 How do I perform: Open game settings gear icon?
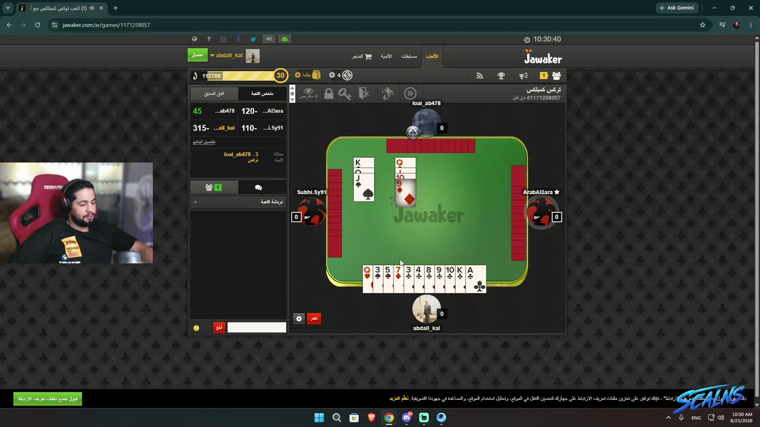click(x=299, y=318)
